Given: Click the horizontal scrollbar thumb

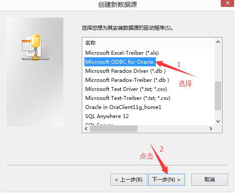Looking at the screenshot, I should tap(114, 129).
